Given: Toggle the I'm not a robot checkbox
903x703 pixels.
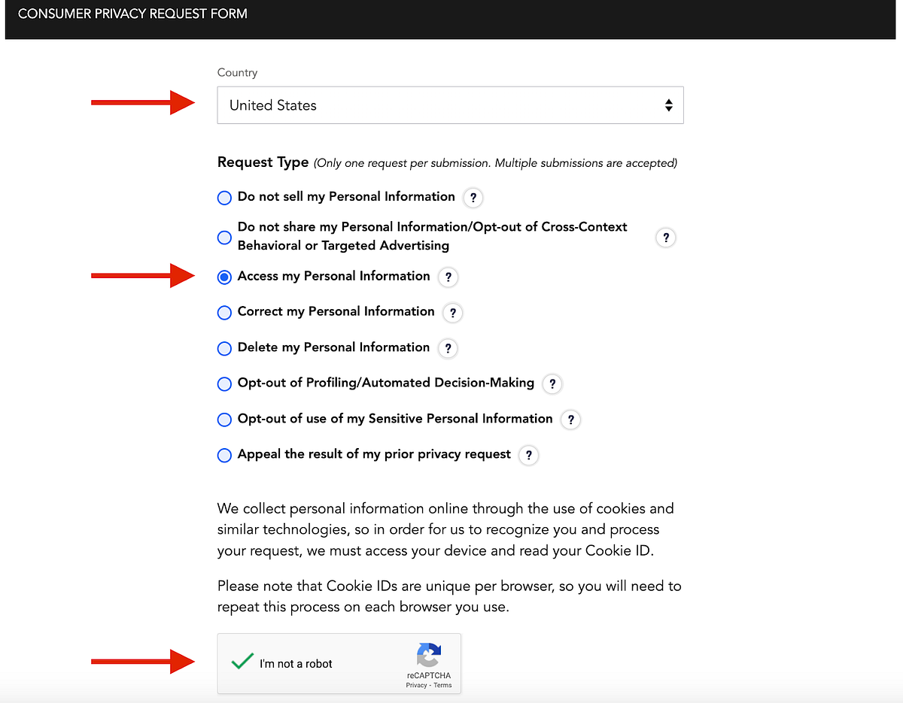Looking at the screenshot, I should pyautogui.click(x=242, y=662).
